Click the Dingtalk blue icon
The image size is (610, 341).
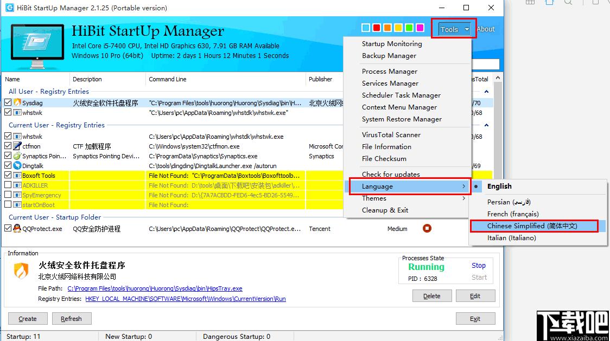pyautogui.click(x=17, y=166)
